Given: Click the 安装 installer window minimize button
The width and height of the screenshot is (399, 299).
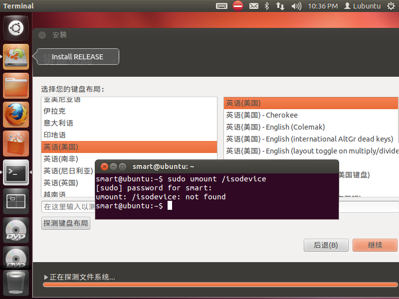Looking at the screenshot, I should [x=42, y=35].
